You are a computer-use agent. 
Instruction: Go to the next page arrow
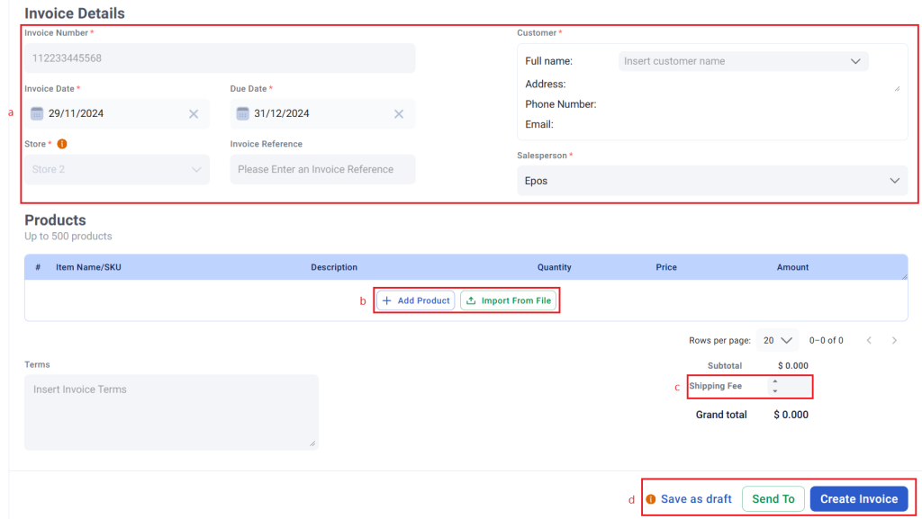(894, 341)
